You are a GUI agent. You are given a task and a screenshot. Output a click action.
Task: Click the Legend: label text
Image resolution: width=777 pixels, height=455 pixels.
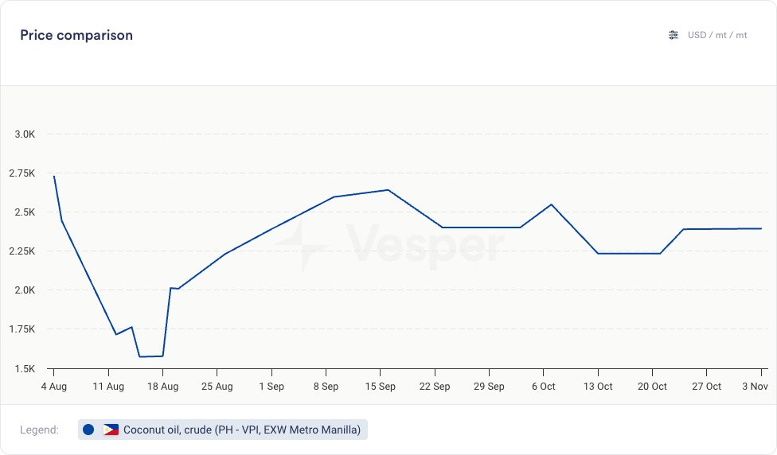40,430
